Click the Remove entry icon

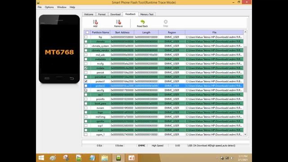pos(118,22)
